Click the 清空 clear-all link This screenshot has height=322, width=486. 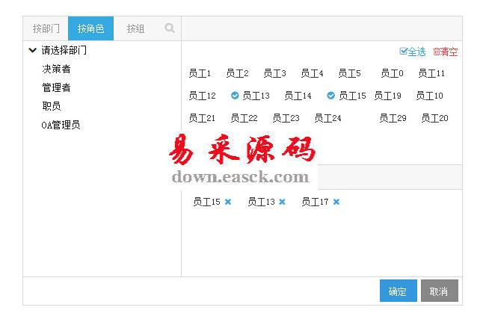(446, 52)
